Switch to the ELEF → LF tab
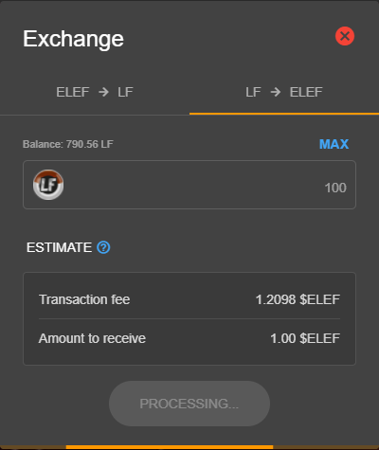This screenshot has height=450, width=379. click(x=95, y=92)
